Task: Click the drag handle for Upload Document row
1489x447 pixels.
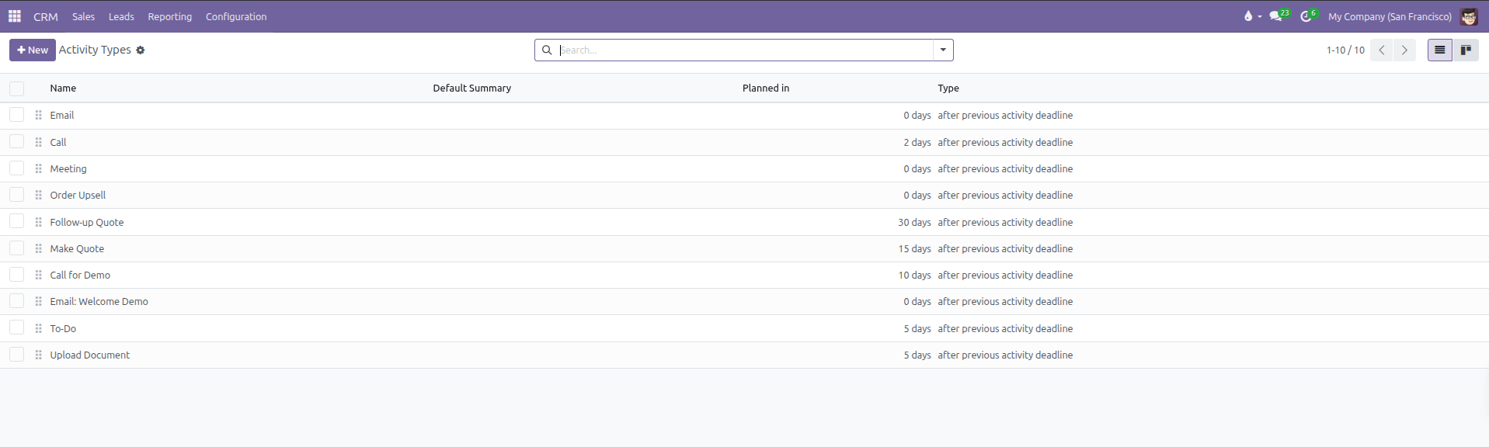Action: coord(39,355)
